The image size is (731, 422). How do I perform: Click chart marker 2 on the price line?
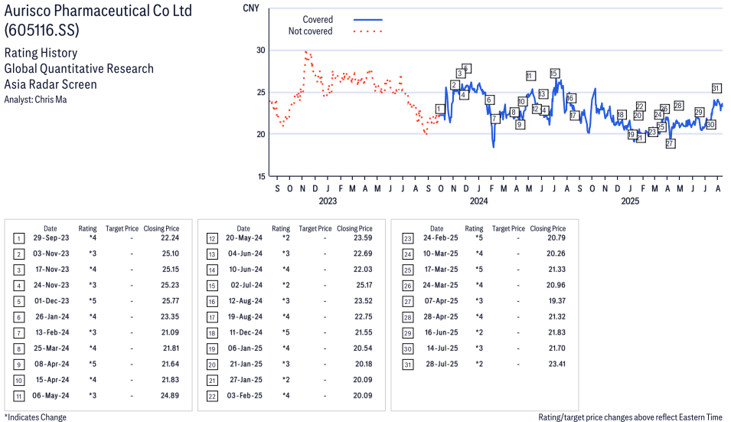pos(454,85)
